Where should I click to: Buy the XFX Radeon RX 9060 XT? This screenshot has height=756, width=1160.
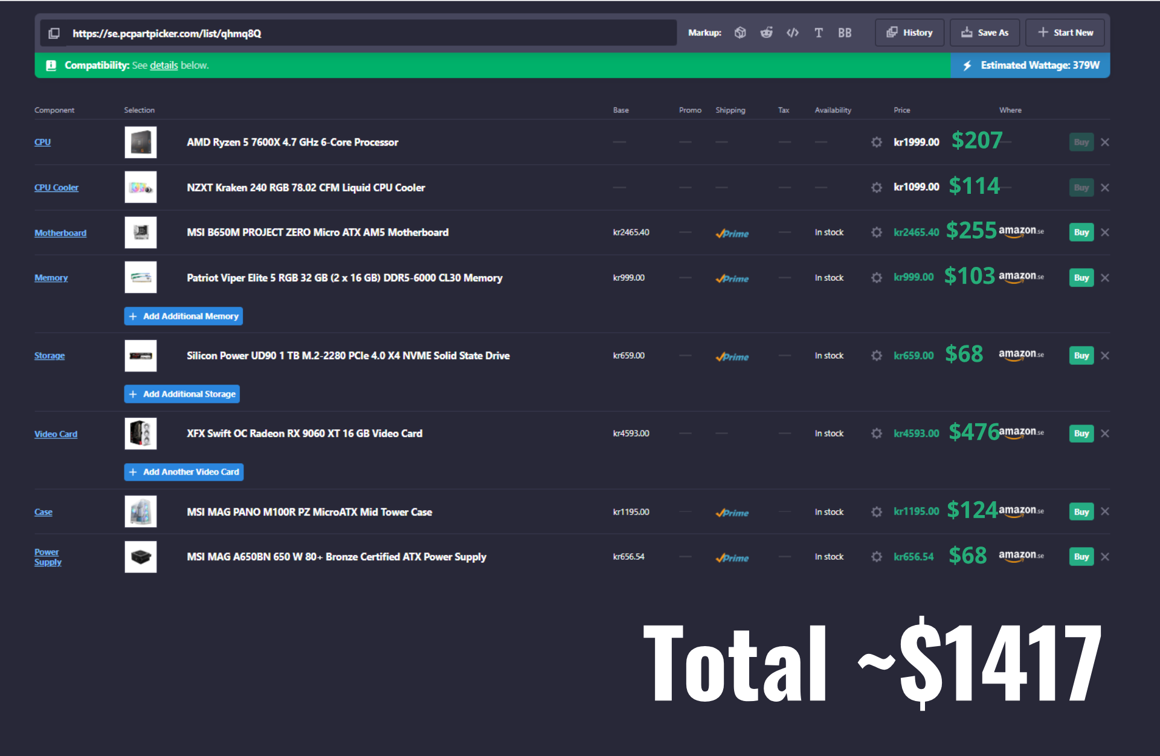[1081, 434]
